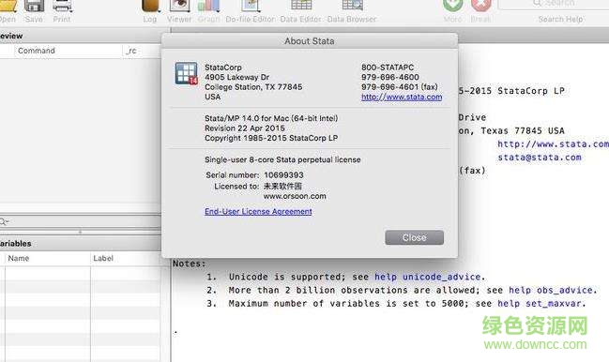Click the Stata/MP 14.0 for Mac version text
This screenshot has width=609, height=362.
coord(271,118)
